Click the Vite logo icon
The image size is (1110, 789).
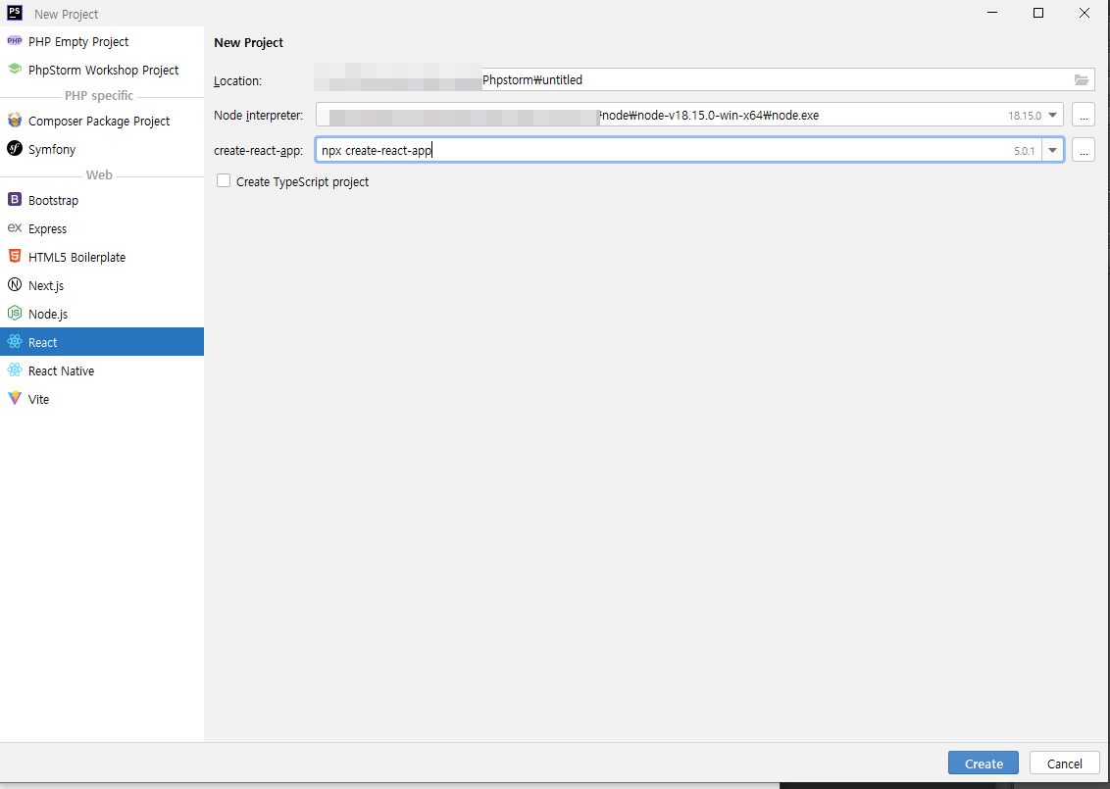[x=14, y=398]
